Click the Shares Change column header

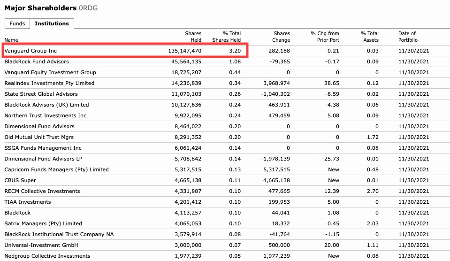[281, 37]
